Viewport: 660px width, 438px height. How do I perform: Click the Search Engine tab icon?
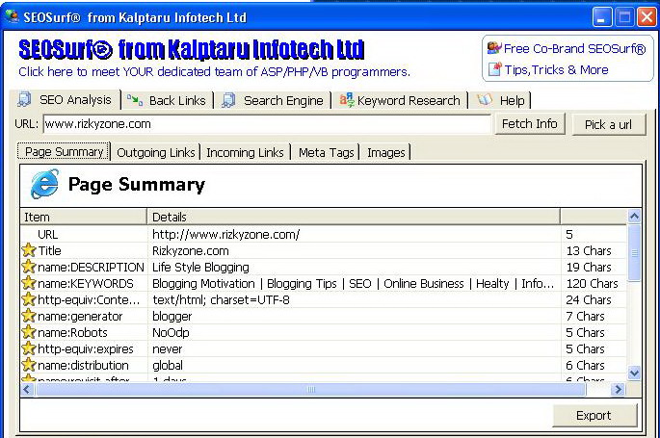pyautogui.click(x=228, y=100)
